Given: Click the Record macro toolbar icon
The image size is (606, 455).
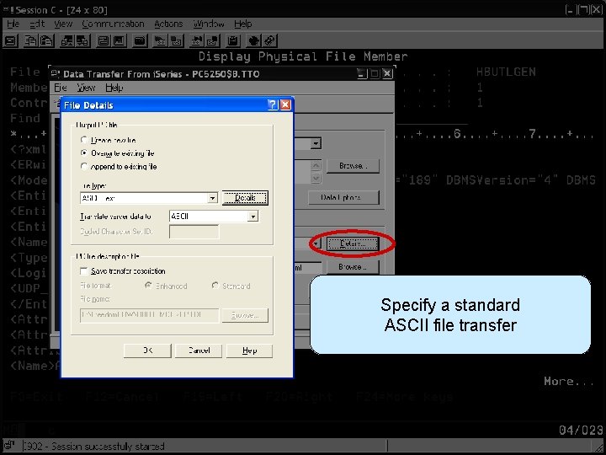Looking at the screenshot, I should click(161, 40).
